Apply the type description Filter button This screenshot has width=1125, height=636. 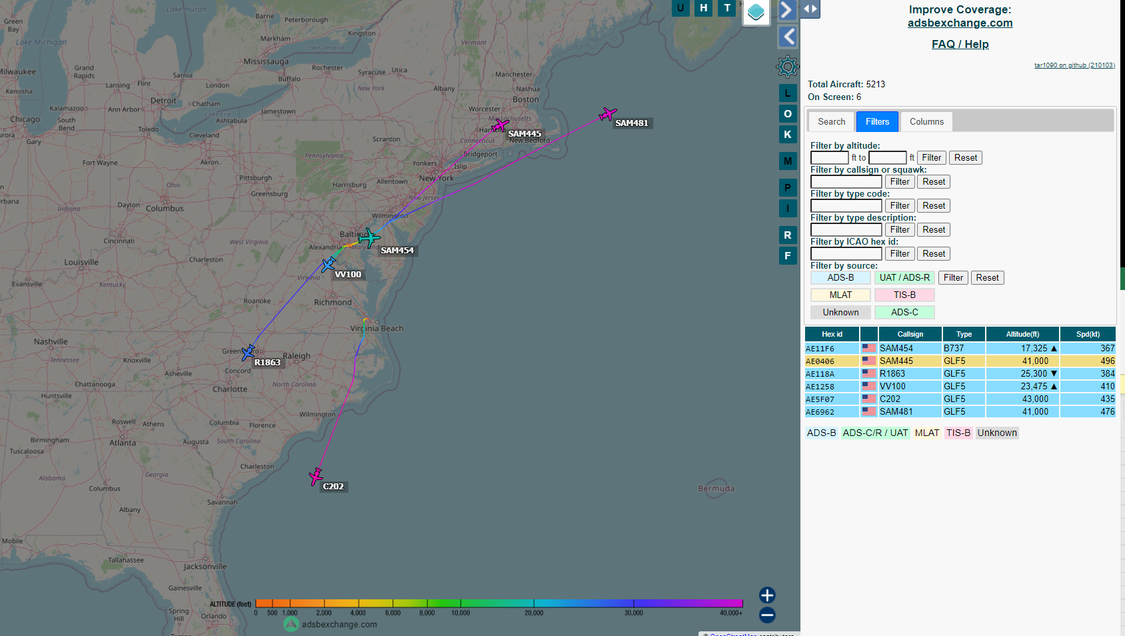pos(899,230)
